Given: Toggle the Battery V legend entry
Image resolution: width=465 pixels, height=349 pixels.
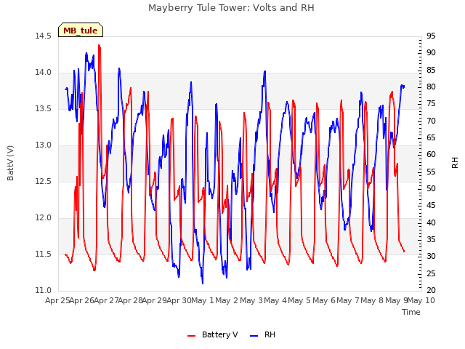Looking at the screenshot, I should (x=213, y=334).
